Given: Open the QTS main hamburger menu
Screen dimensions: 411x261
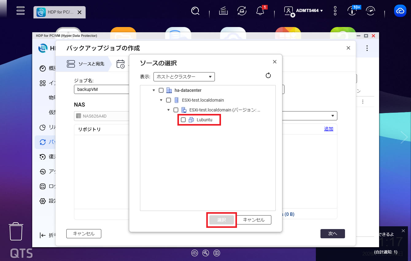Looking at the screenshot, I should (x=21, y=10).
